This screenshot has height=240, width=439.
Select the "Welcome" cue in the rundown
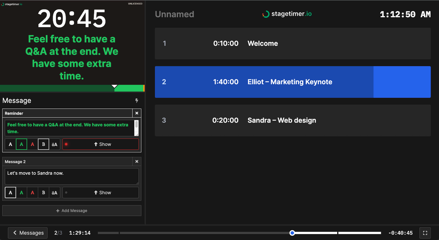tap(293, 43)
